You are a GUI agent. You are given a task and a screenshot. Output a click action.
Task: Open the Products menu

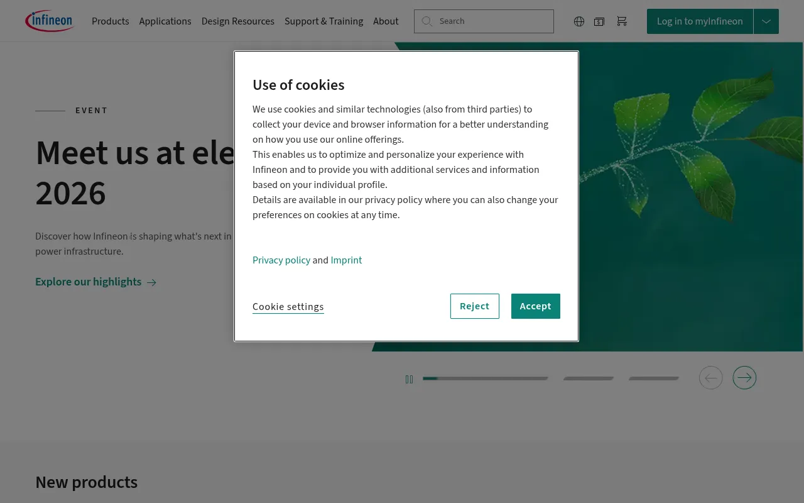tap(111, 21)
